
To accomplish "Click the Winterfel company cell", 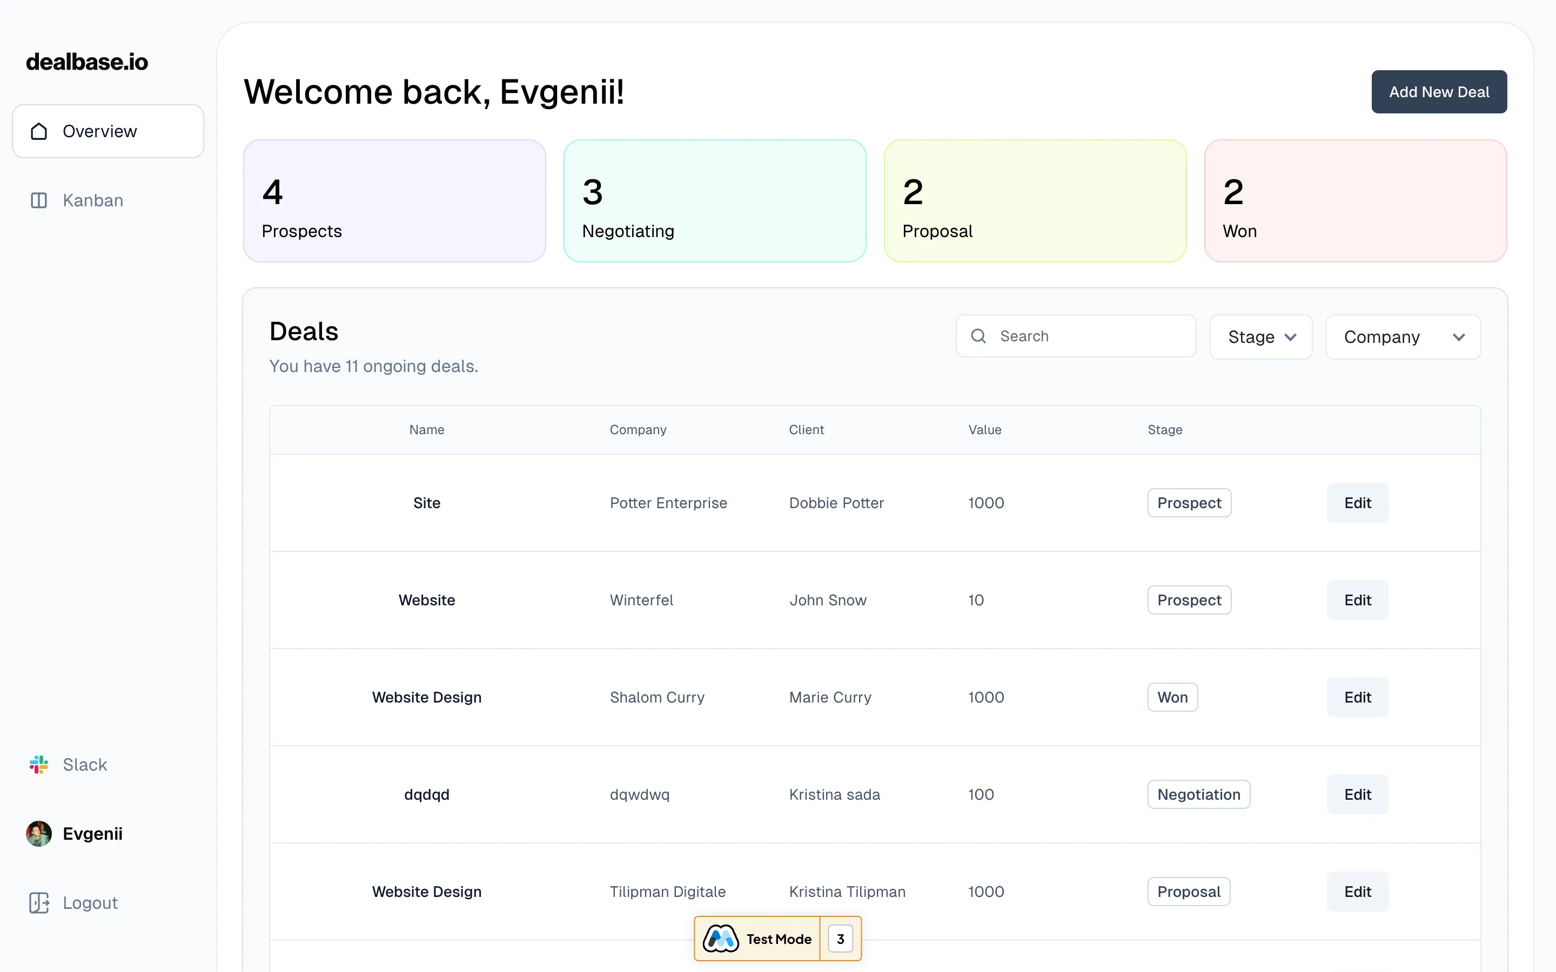I will [x=641, y=600].
